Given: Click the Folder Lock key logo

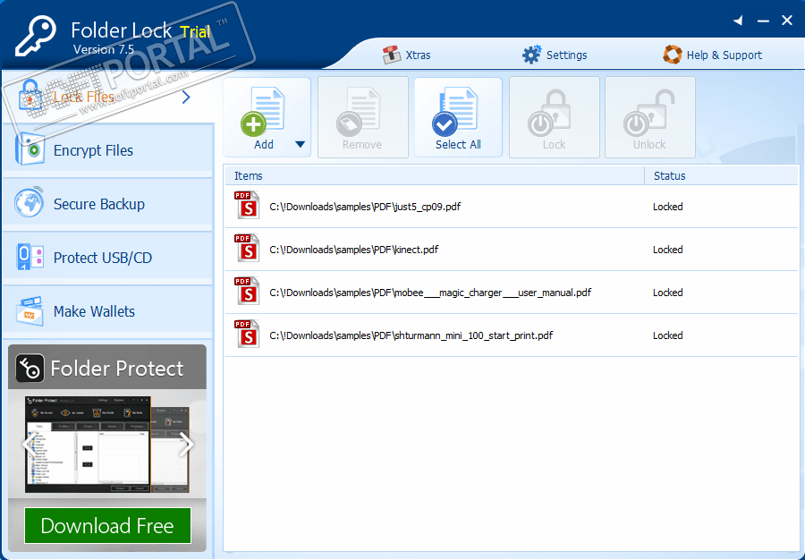Looking at the screenshot, I should click(36, 36).
